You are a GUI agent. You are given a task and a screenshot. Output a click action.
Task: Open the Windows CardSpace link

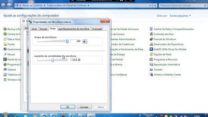(x=119, y=74)
